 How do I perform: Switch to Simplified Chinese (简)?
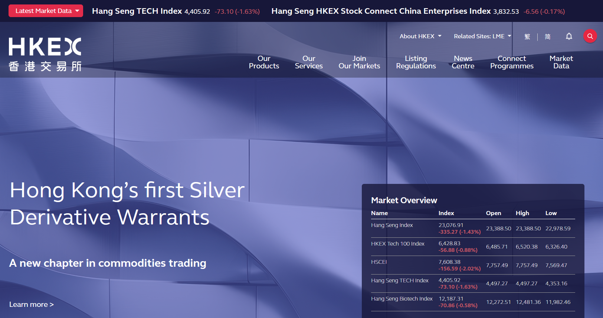548,36
